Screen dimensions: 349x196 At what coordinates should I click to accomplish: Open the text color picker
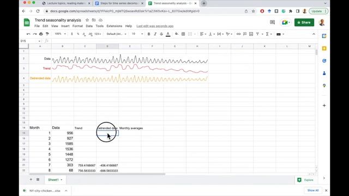coord(168,34)
